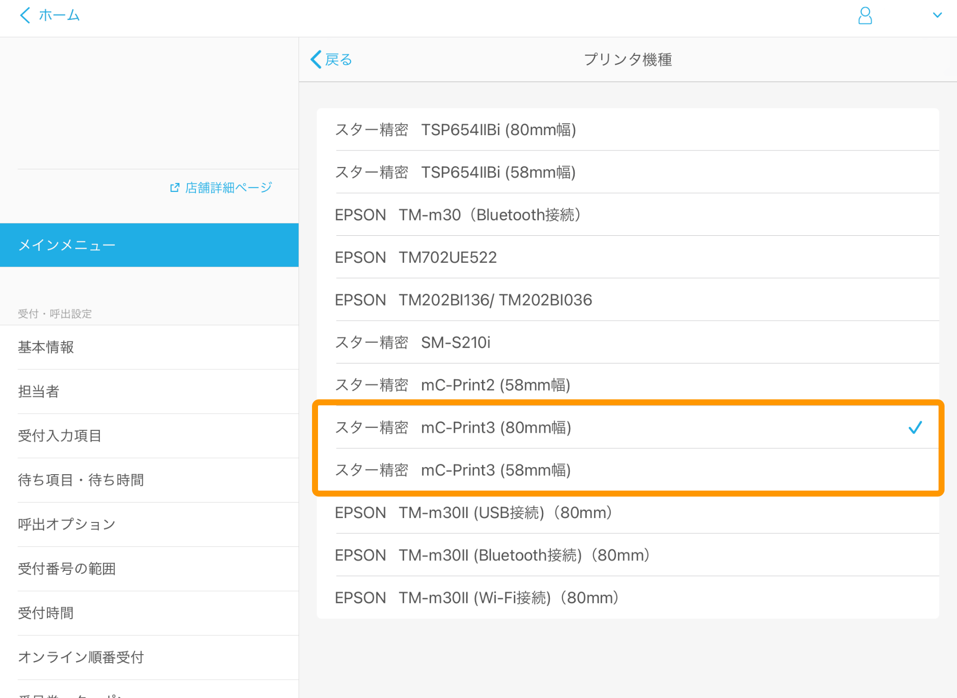This screenshot has height=698, width=957.
Task: Open オンライン順番受付 settings
Action: (149, 658)
